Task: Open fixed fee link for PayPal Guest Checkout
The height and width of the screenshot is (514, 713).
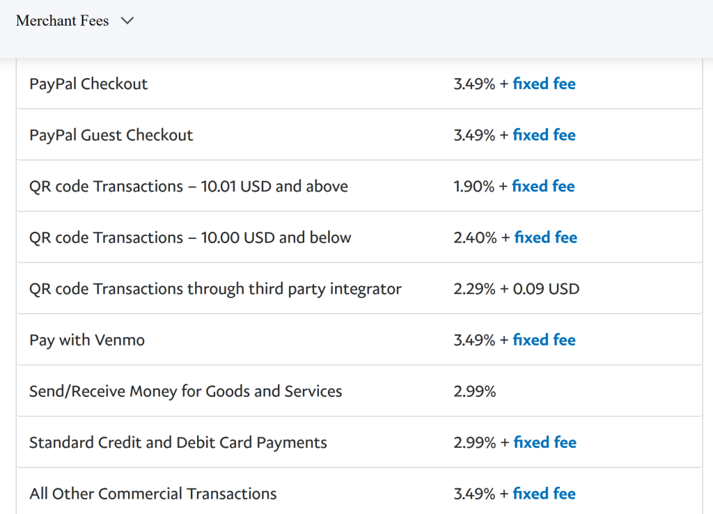Action: click(x=544, y=135)
